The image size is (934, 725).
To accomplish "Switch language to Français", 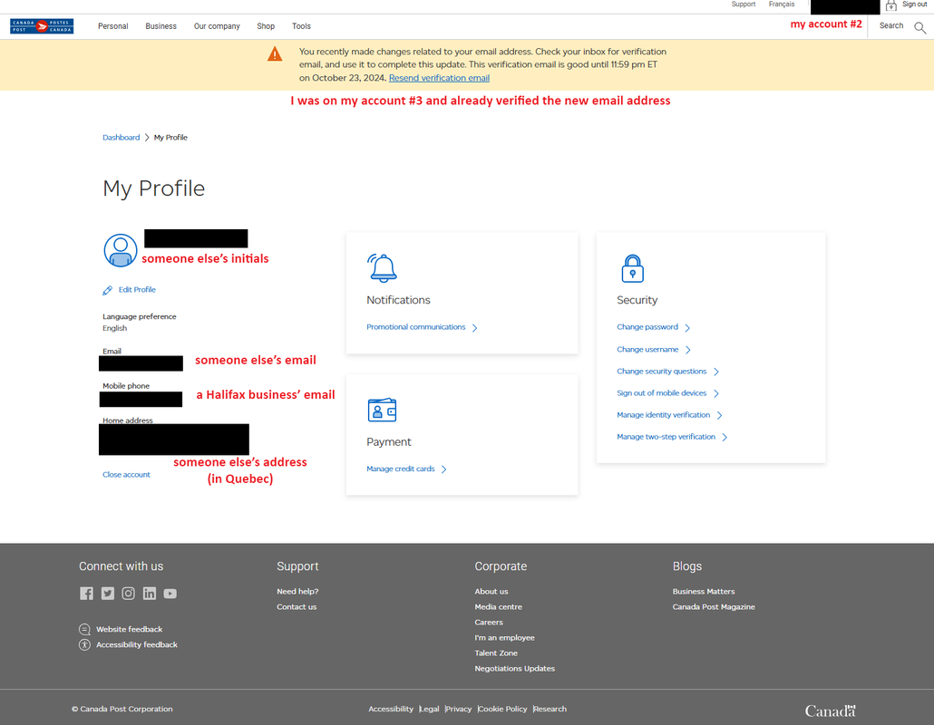I will 782,5.
